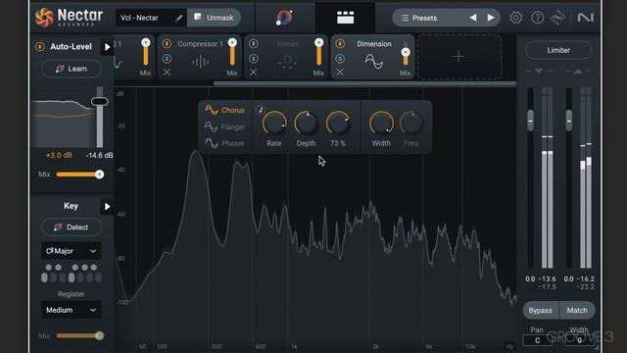Open the C# Major key dropdown
The height and width of the screenshot is (353, 627).
click(72, 251)
